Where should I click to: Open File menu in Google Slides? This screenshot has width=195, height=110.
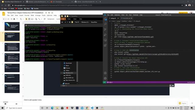point(8,15)
